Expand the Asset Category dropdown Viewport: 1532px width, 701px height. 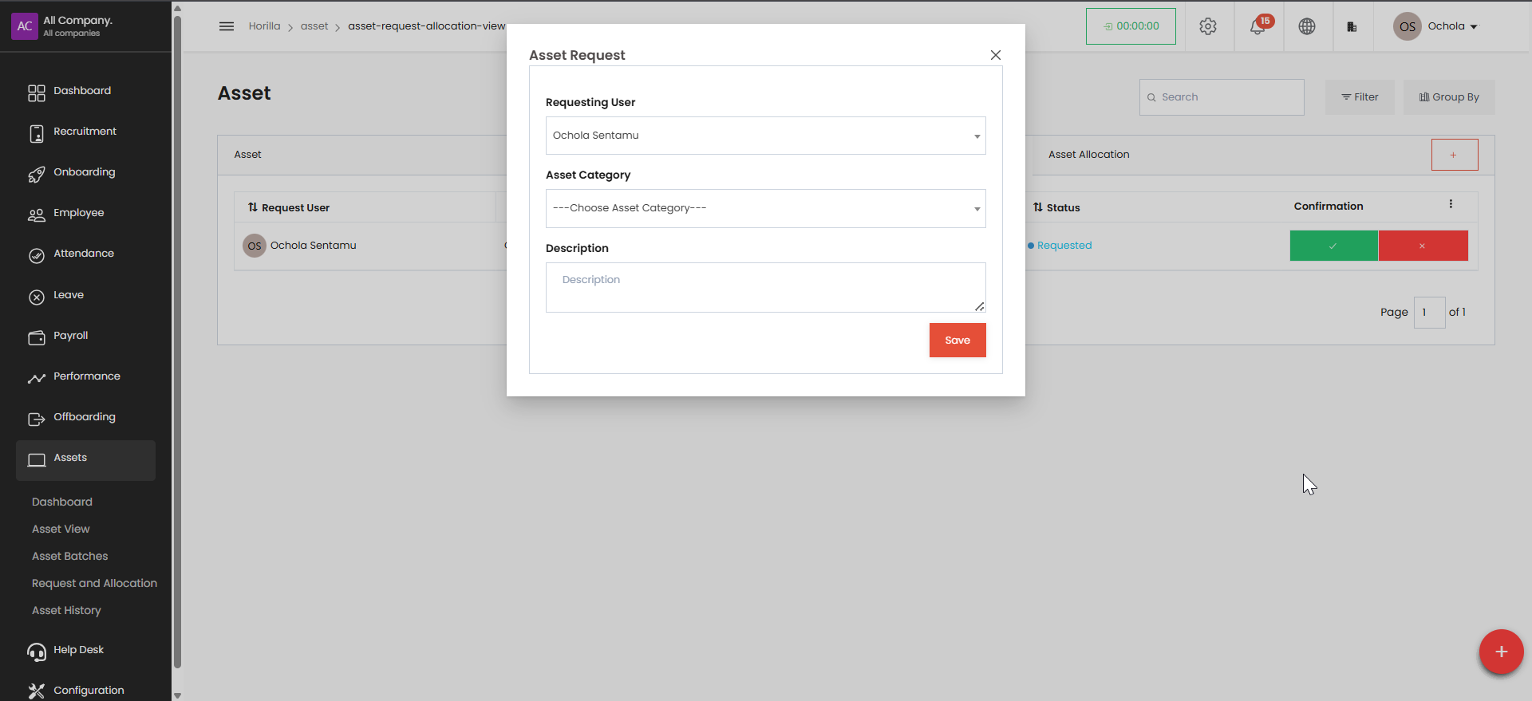tap(765, 208)
